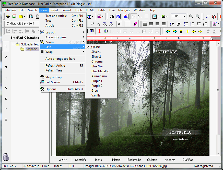
Task: Toggle Stay on Top option
Action: coord(62,77)
